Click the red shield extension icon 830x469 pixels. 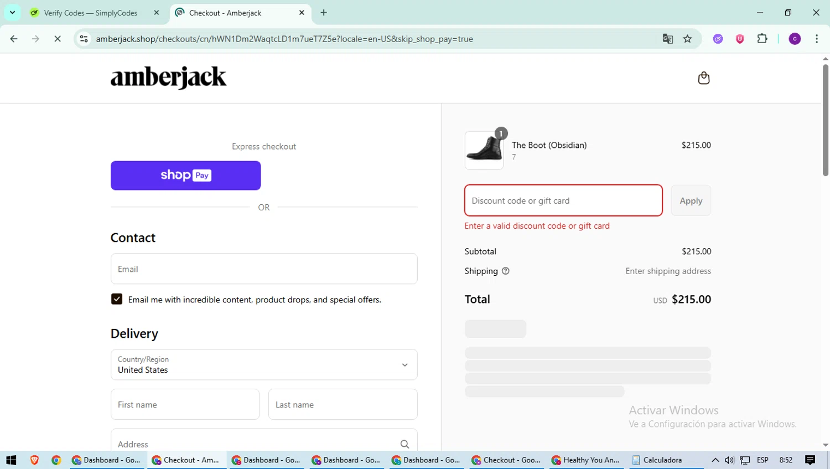(x=740, y=39)
